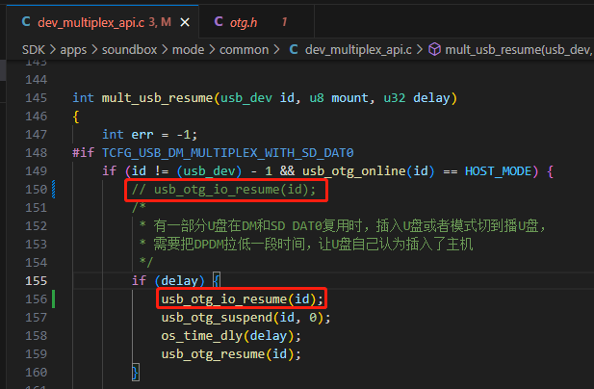Open common breadcrumb segment
Screen dimensions: 594x389
pos(244,50)
